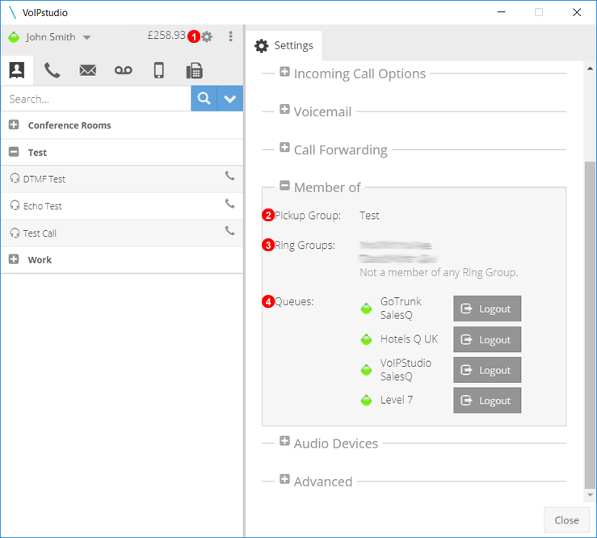Viewport: 597px width, 538px height.
Task: Minimize the VoIPstudio window
Action: [502, 12]
